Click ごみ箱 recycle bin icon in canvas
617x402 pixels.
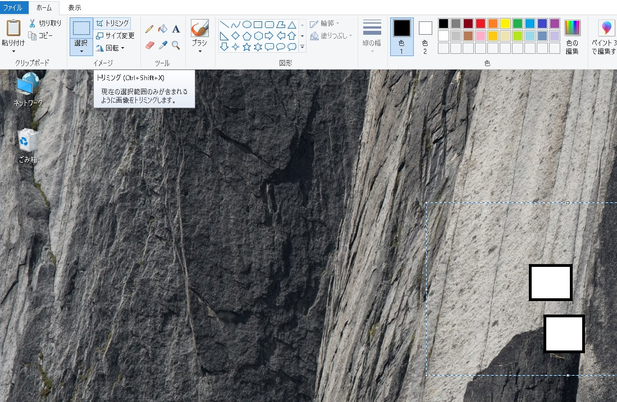click(28, 146)
